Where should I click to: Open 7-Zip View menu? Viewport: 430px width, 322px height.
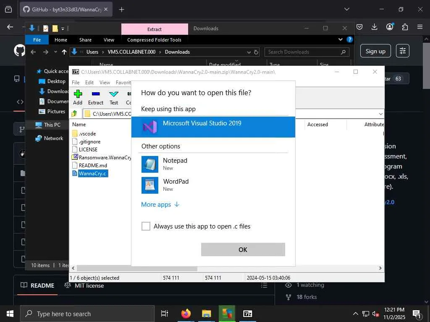(x=105, y=83)
